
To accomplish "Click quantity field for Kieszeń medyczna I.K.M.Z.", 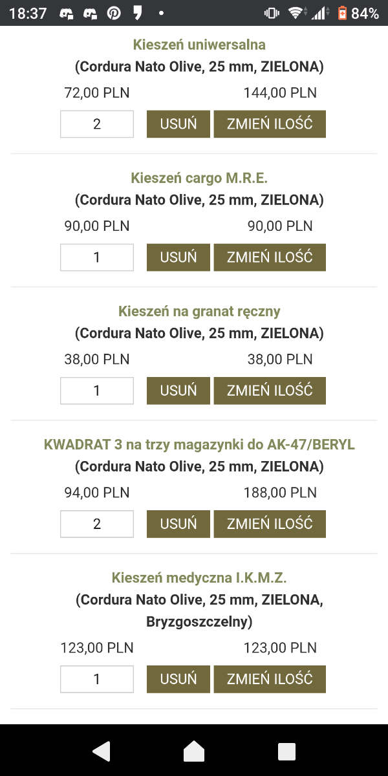I will pyautogui.click(x=97, y=679).
